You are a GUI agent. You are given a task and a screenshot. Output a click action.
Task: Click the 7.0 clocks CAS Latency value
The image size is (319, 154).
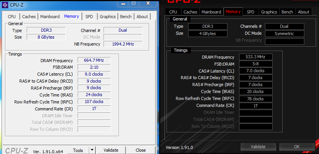pos(256,71)
